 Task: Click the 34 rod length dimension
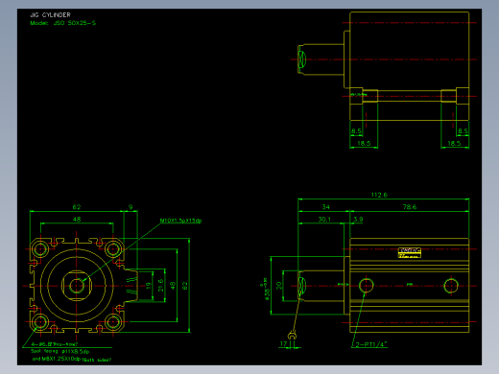click(325, 207)
